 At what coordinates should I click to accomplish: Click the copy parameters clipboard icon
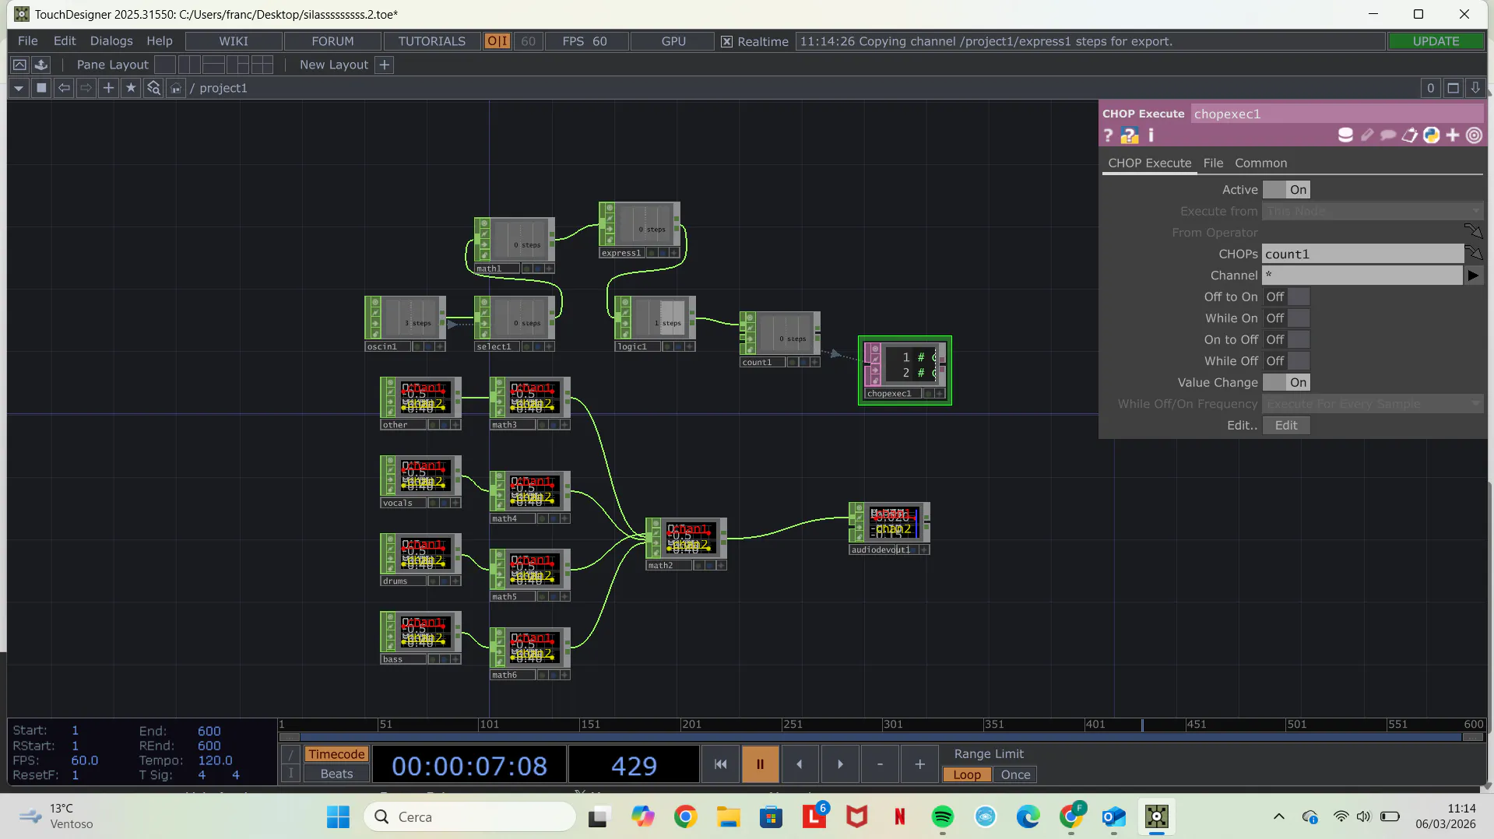coord(1409,135)
